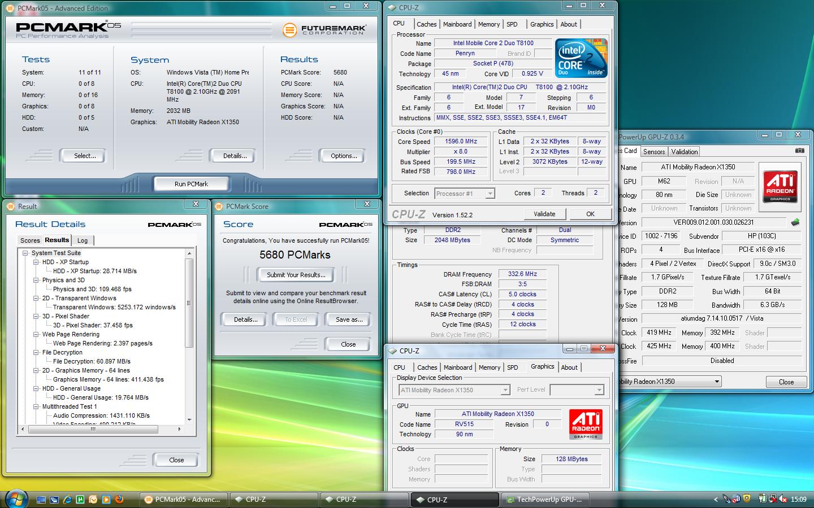Click Submit Your Results button

pos(296,275)
